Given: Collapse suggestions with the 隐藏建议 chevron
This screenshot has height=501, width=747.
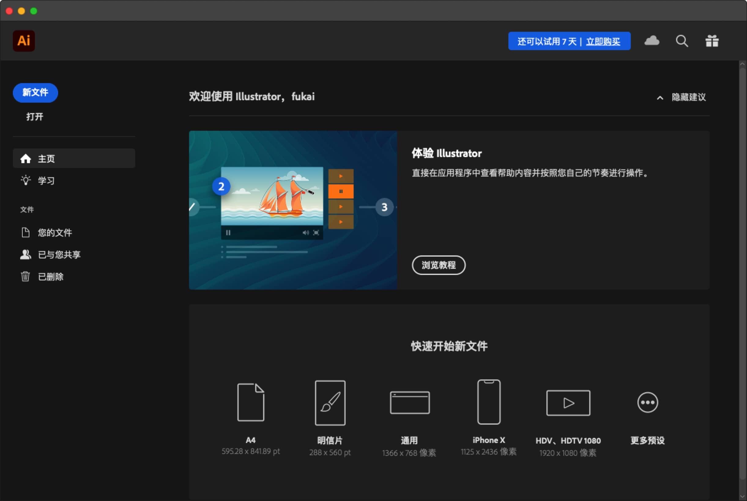Looking at the screenshot, I should click(660, 97).
